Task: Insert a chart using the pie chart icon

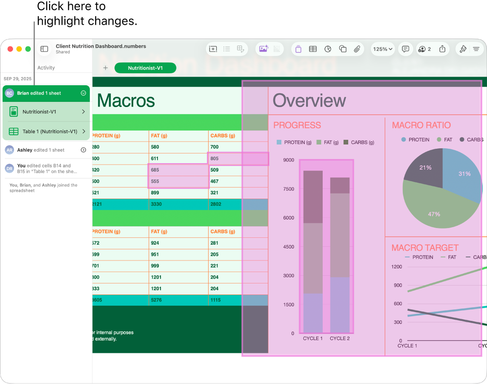Action: pyautogui.click(x=328, y=49)
